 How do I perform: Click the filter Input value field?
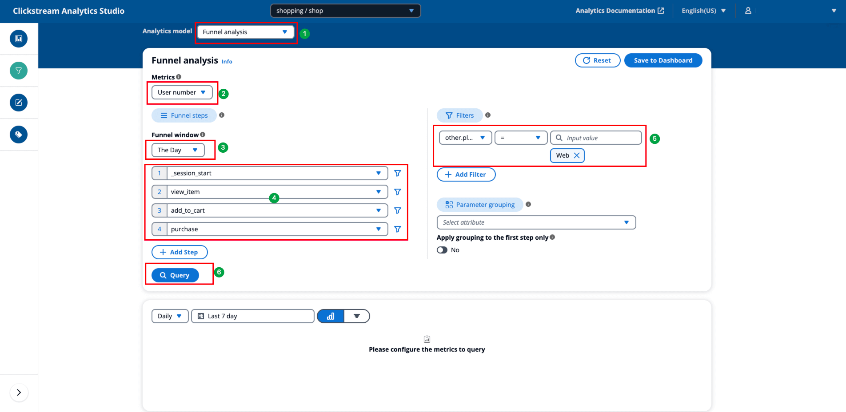(x=596, y=138)
